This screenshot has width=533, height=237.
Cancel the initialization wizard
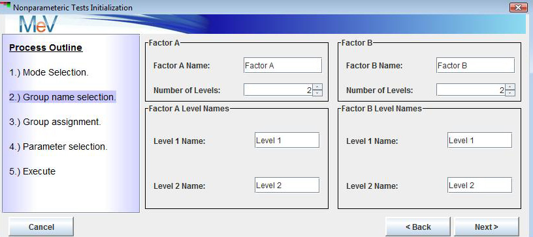[x=41, y=227]
